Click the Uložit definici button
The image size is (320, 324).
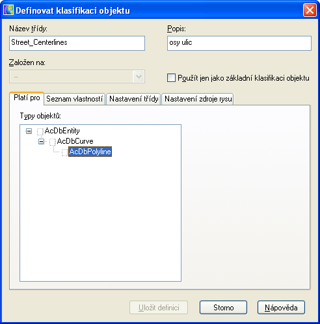159,308
